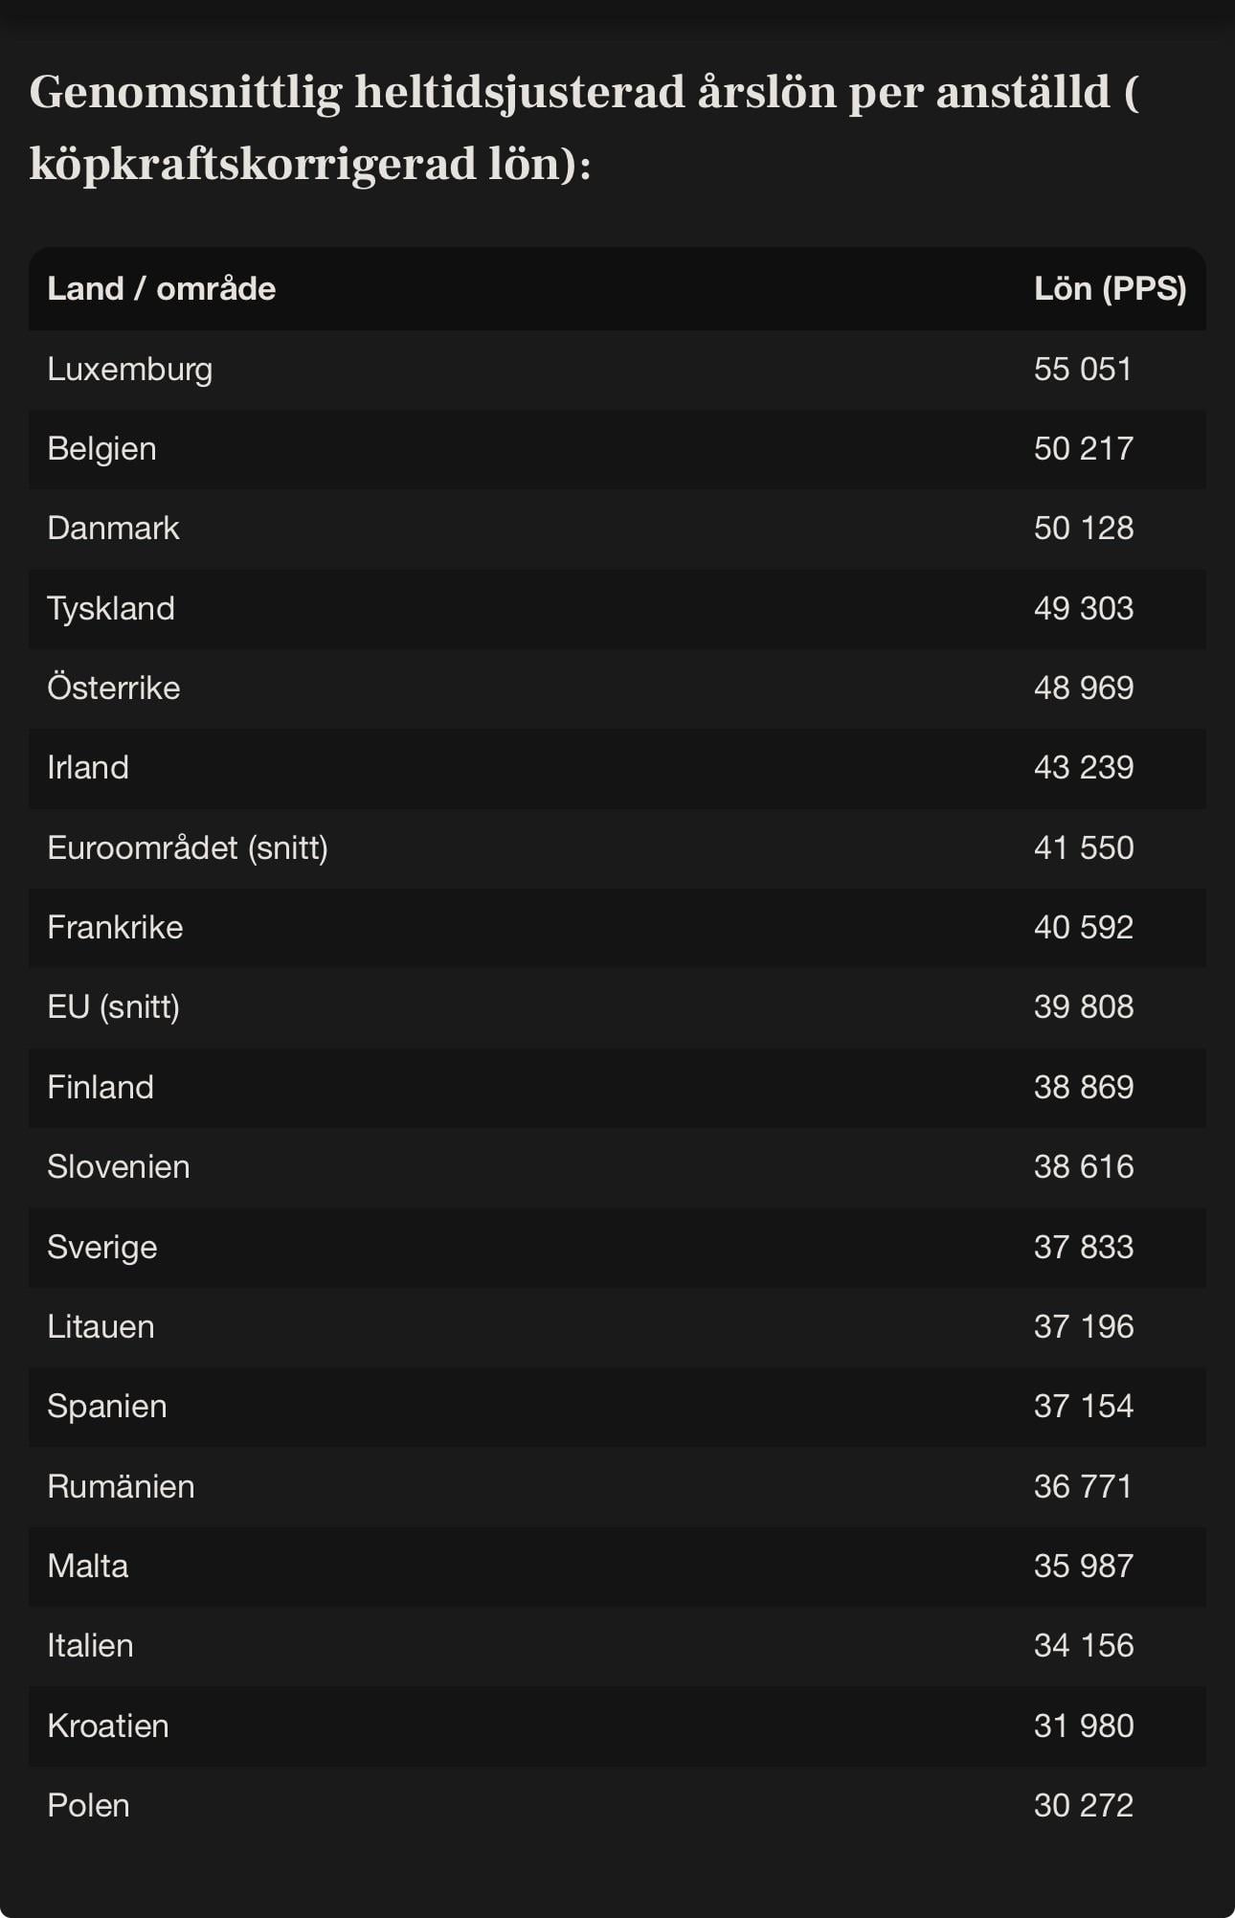
Task: Click the Tyskland row label
Action: click(111, 609)
